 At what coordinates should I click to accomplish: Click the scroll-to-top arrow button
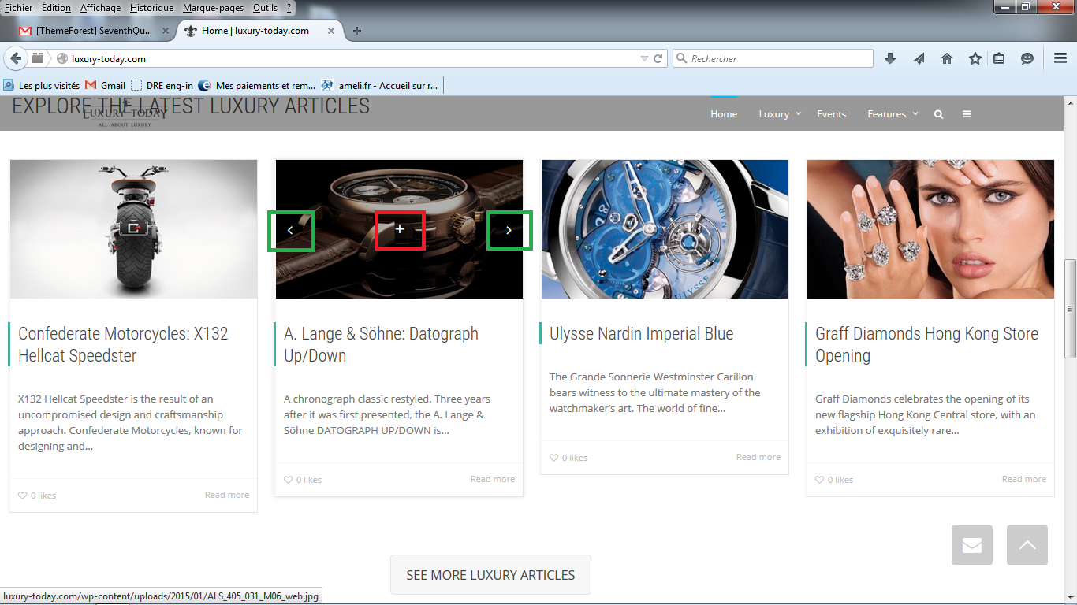tap(1027, 545)
